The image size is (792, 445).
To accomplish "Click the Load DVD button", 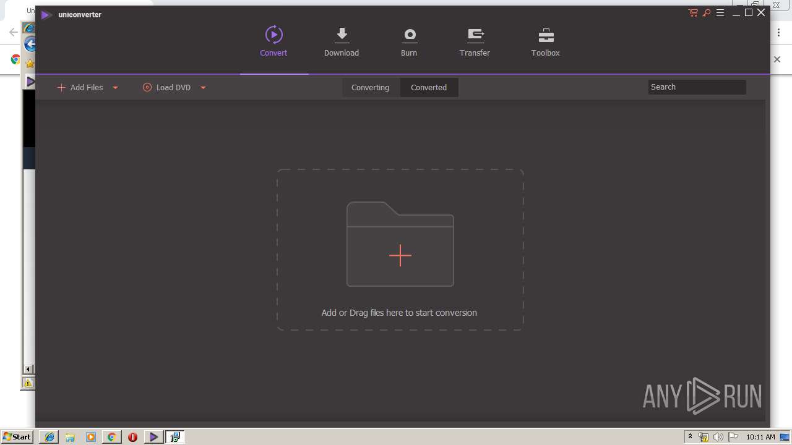I will (167, 87).
